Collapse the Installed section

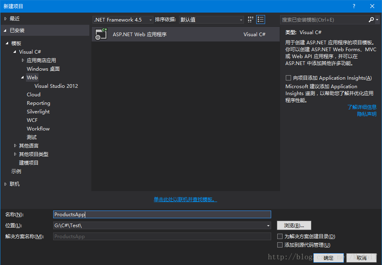(x=5, y=30)
